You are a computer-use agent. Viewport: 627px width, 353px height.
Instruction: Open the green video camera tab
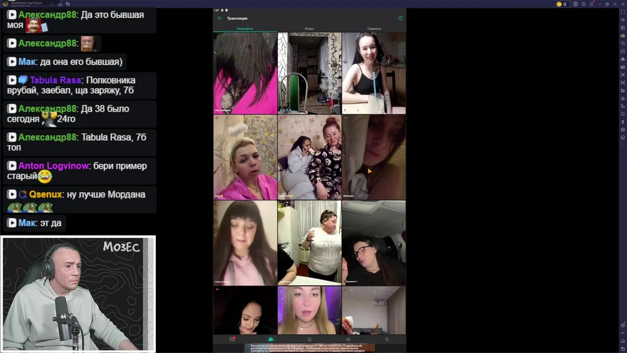coord(271,339)
